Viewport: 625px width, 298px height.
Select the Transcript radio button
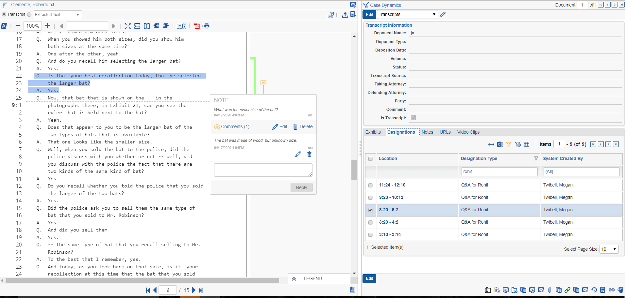pyautogui.click(x=4, y=14)
